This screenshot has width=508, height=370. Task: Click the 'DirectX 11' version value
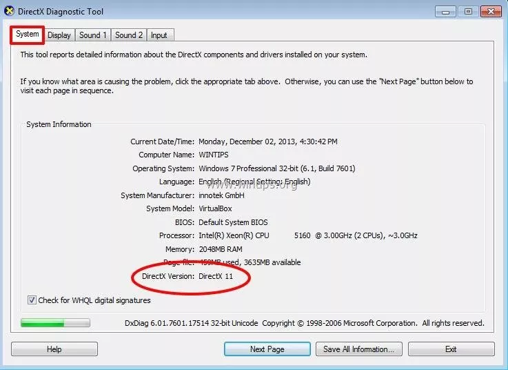coord(216,276)
